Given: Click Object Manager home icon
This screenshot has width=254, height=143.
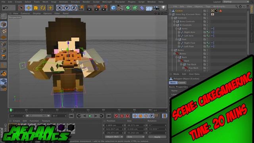Looking at the screenshot, I should (x=240, y=6).
